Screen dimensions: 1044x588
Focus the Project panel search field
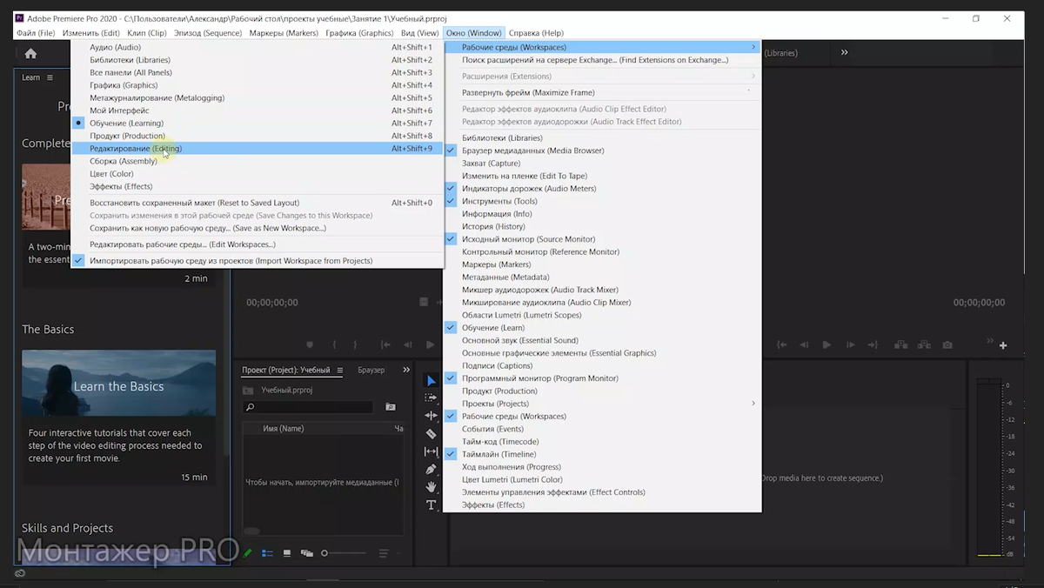tap(309, 407)
